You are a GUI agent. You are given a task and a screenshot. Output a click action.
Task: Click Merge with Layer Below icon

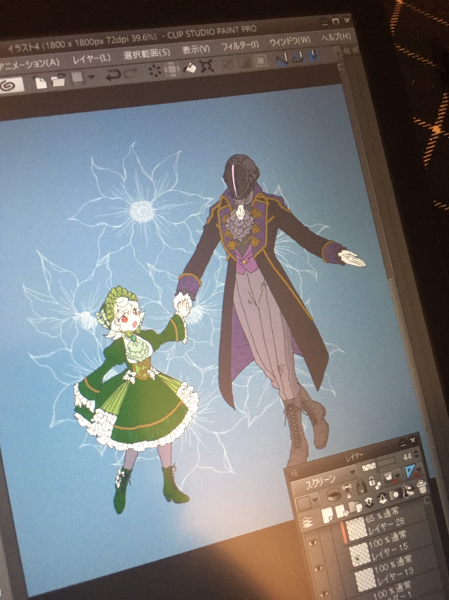382,497
